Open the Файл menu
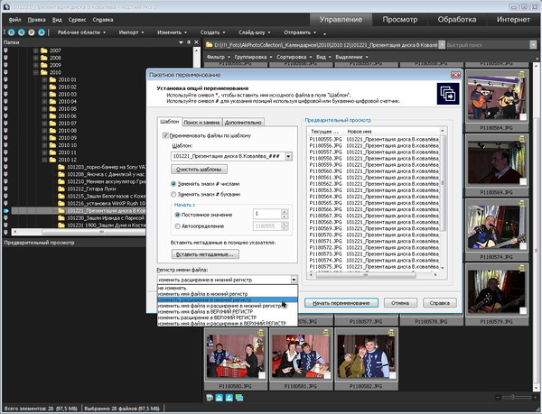The image size is (542, 414). (x=14, y=20)
